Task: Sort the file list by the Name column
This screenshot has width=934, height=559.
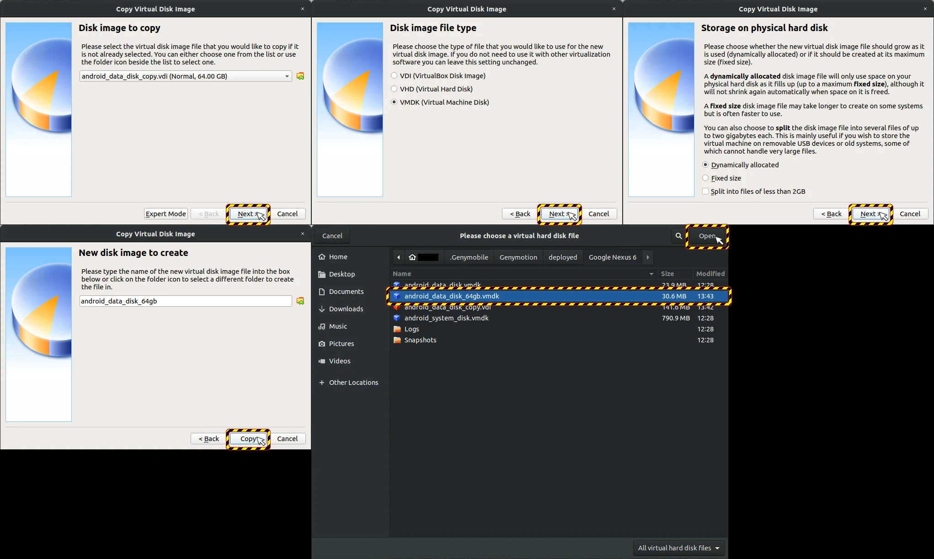Action: tap(402, 274)
